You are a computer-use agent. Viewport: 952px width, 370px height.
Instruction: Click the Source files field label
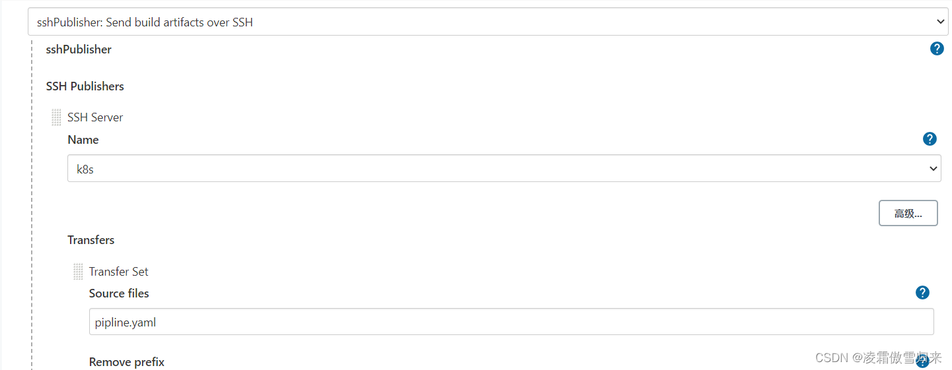[x=119, y=293]
